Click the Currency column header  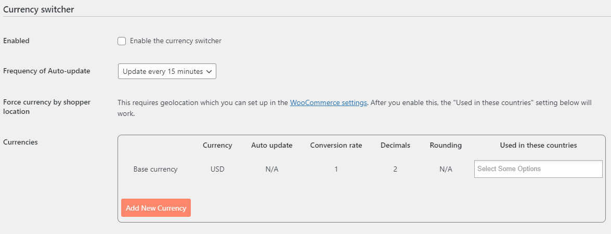click(217, 146)
